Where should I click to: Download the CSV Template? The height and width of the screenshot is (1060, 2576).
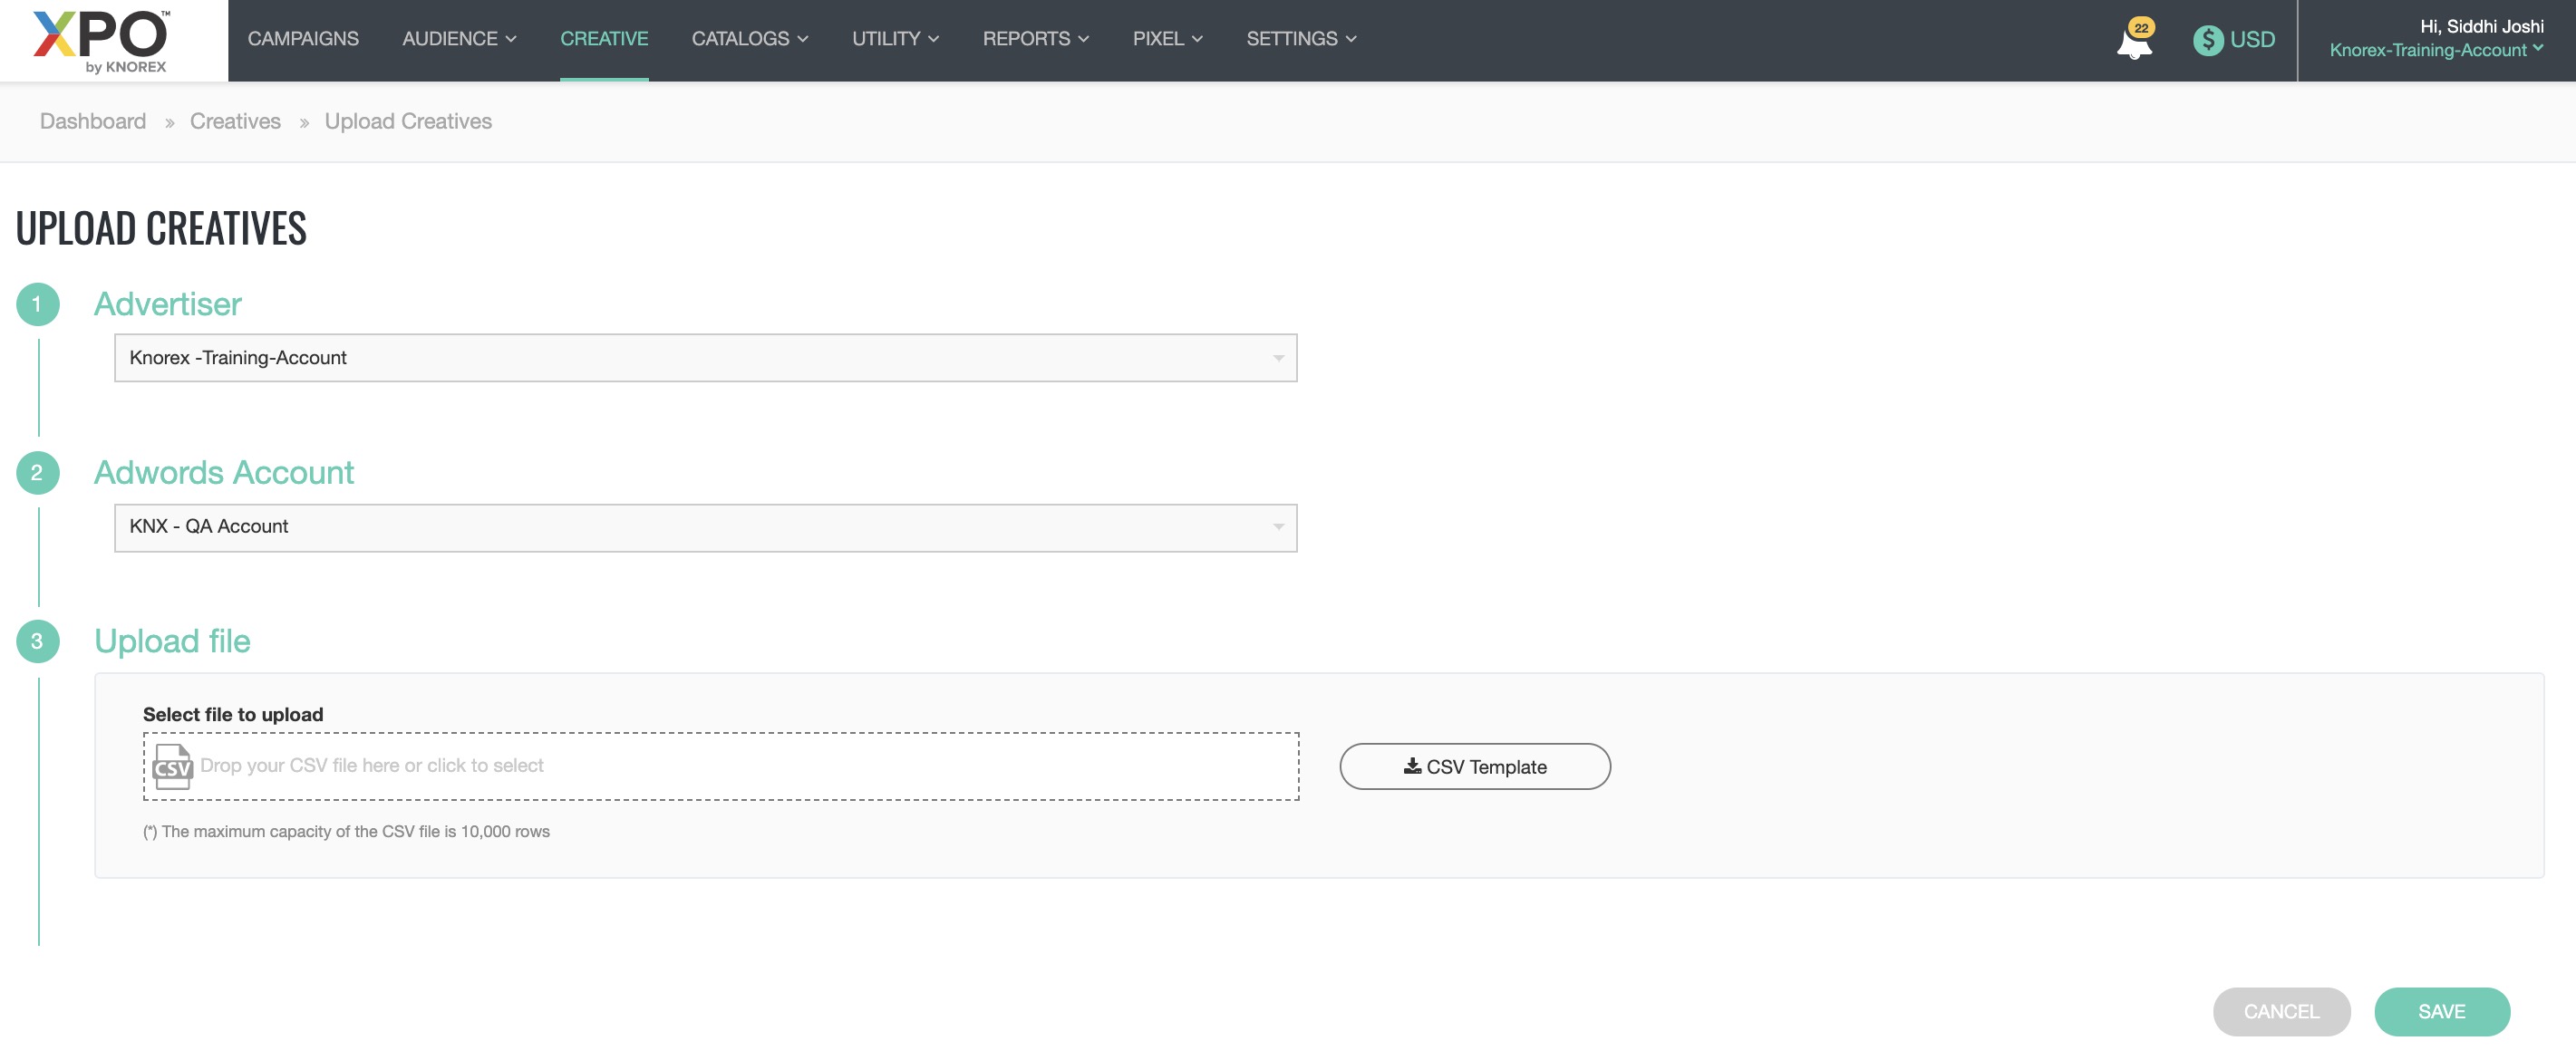point(1474,767)
